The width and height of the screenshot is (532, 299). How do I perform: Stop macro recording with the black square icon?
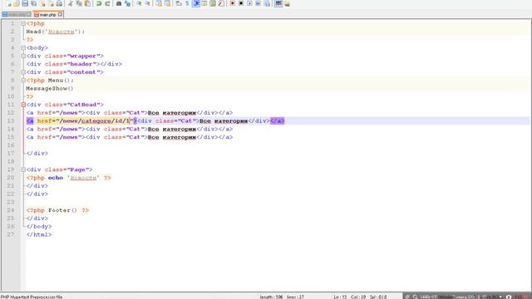[241, 3]
